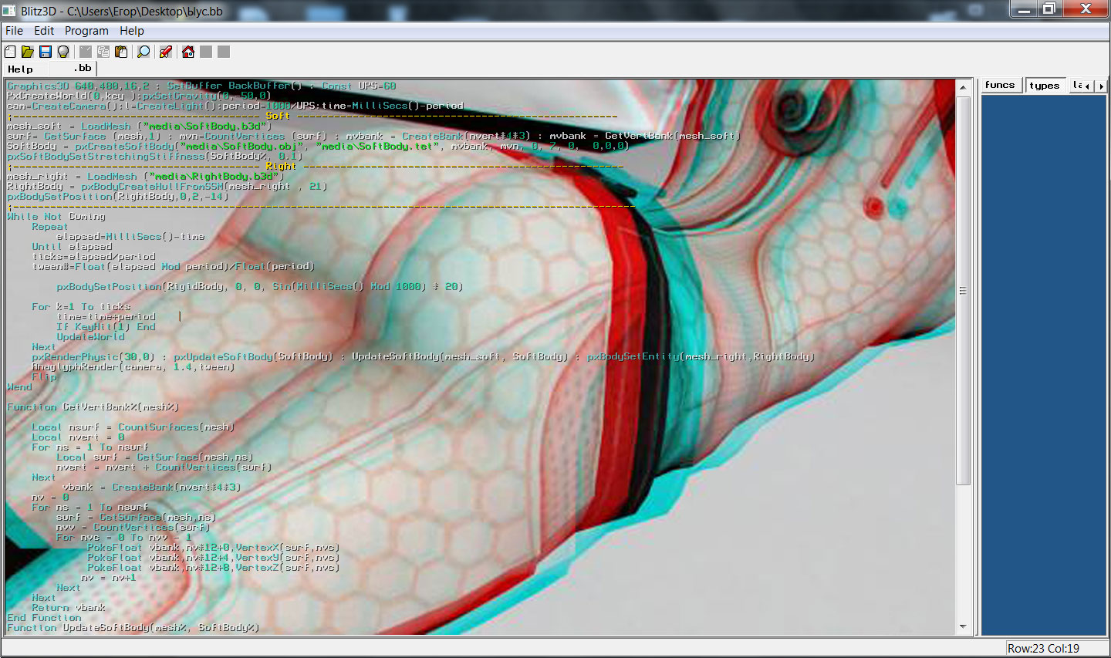Open the Edit menu

(44, 31)
